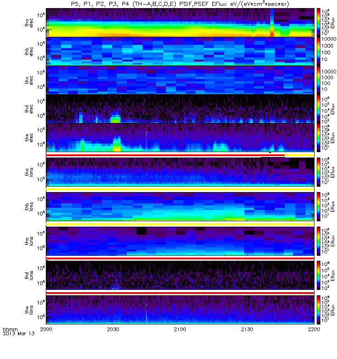Click inside the thc elec spectrogram panel
The height and width of the screenshot is (359, 337).
click(180, 80)
